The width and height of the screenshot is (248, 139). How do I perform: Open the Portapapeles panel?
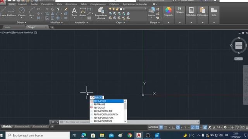coord(202,12)
